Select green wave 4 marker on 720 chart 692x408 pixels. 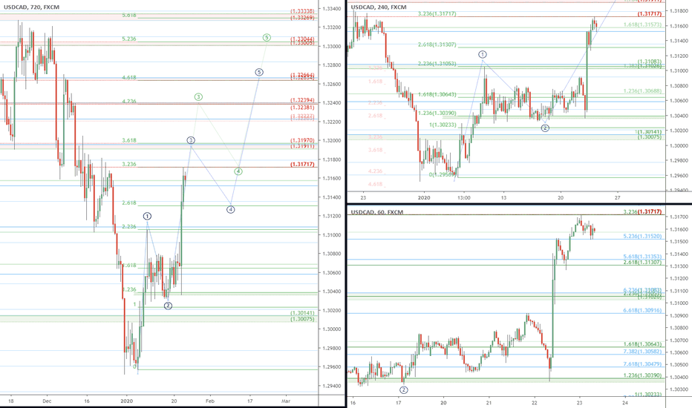tap(238, 171)
